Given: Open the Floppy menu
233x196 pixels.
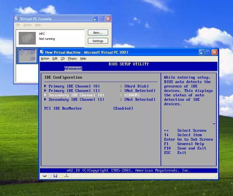Looking at the screenshot, I should pos(72,59).
